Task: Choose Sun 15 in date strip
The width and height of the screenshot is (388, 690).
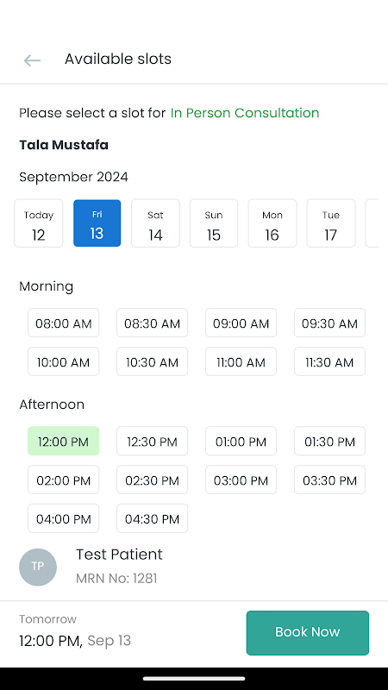Action: tap(214, 223)
